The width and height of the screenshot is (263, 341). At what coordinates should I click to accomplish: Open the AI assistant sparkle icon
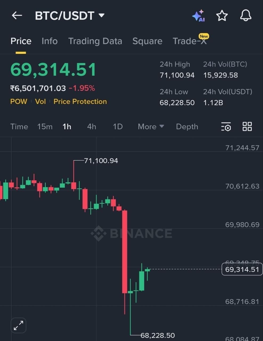pos(198,16)
